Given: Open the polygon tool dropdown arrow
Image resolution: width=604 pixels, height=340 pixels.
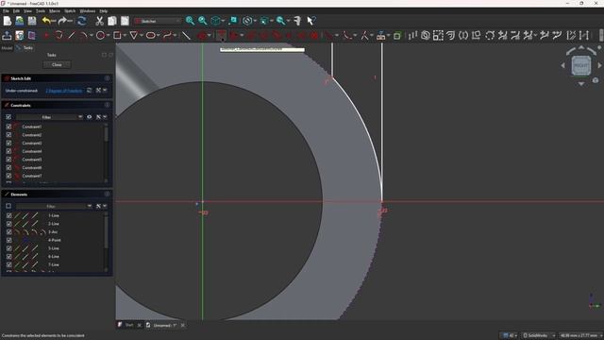Looking at the screenshot, I should click(x=142, y=36).
